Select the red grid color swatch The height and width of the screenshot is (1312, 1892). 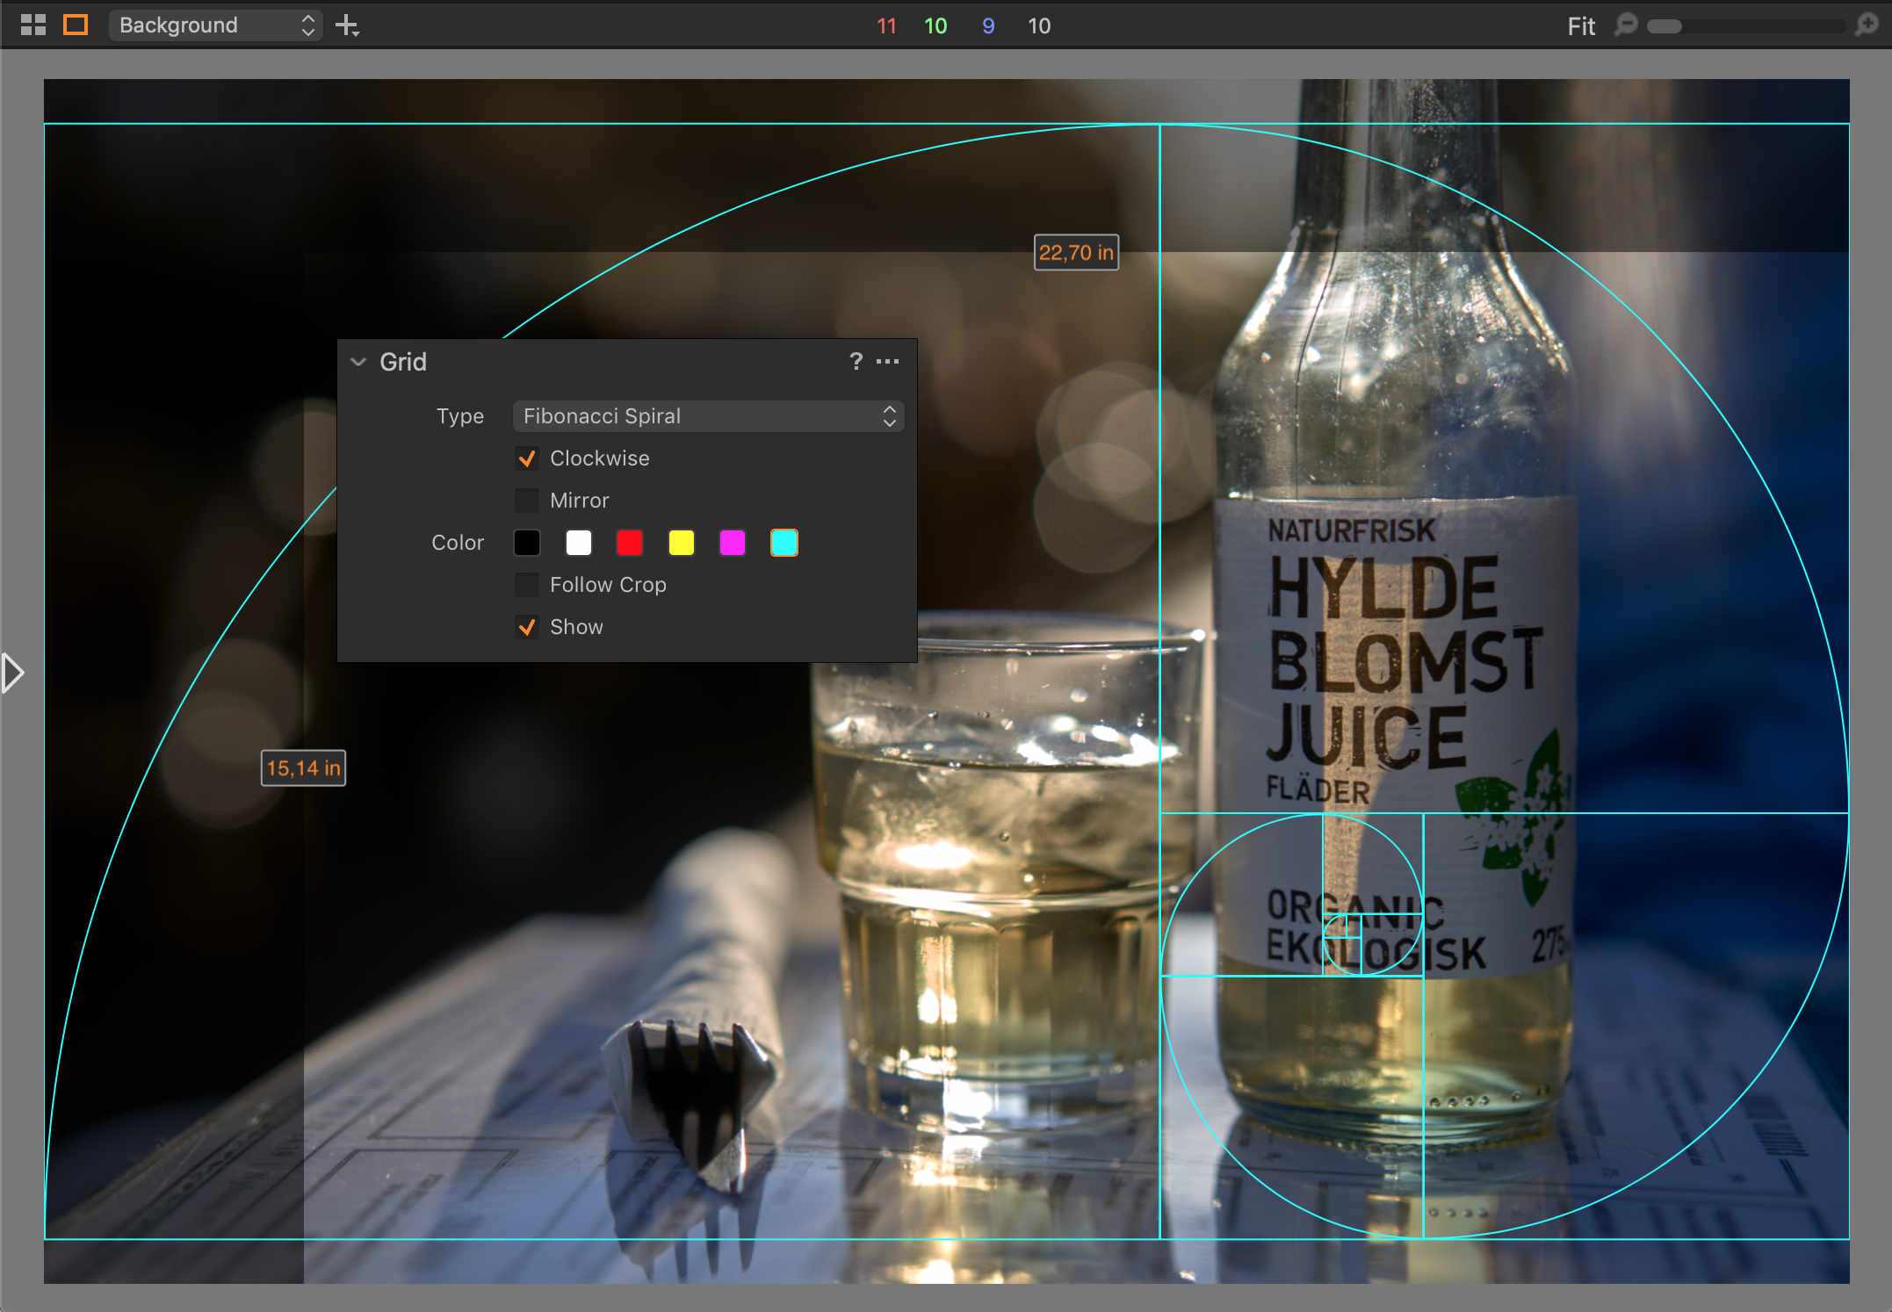click(630, 543)
